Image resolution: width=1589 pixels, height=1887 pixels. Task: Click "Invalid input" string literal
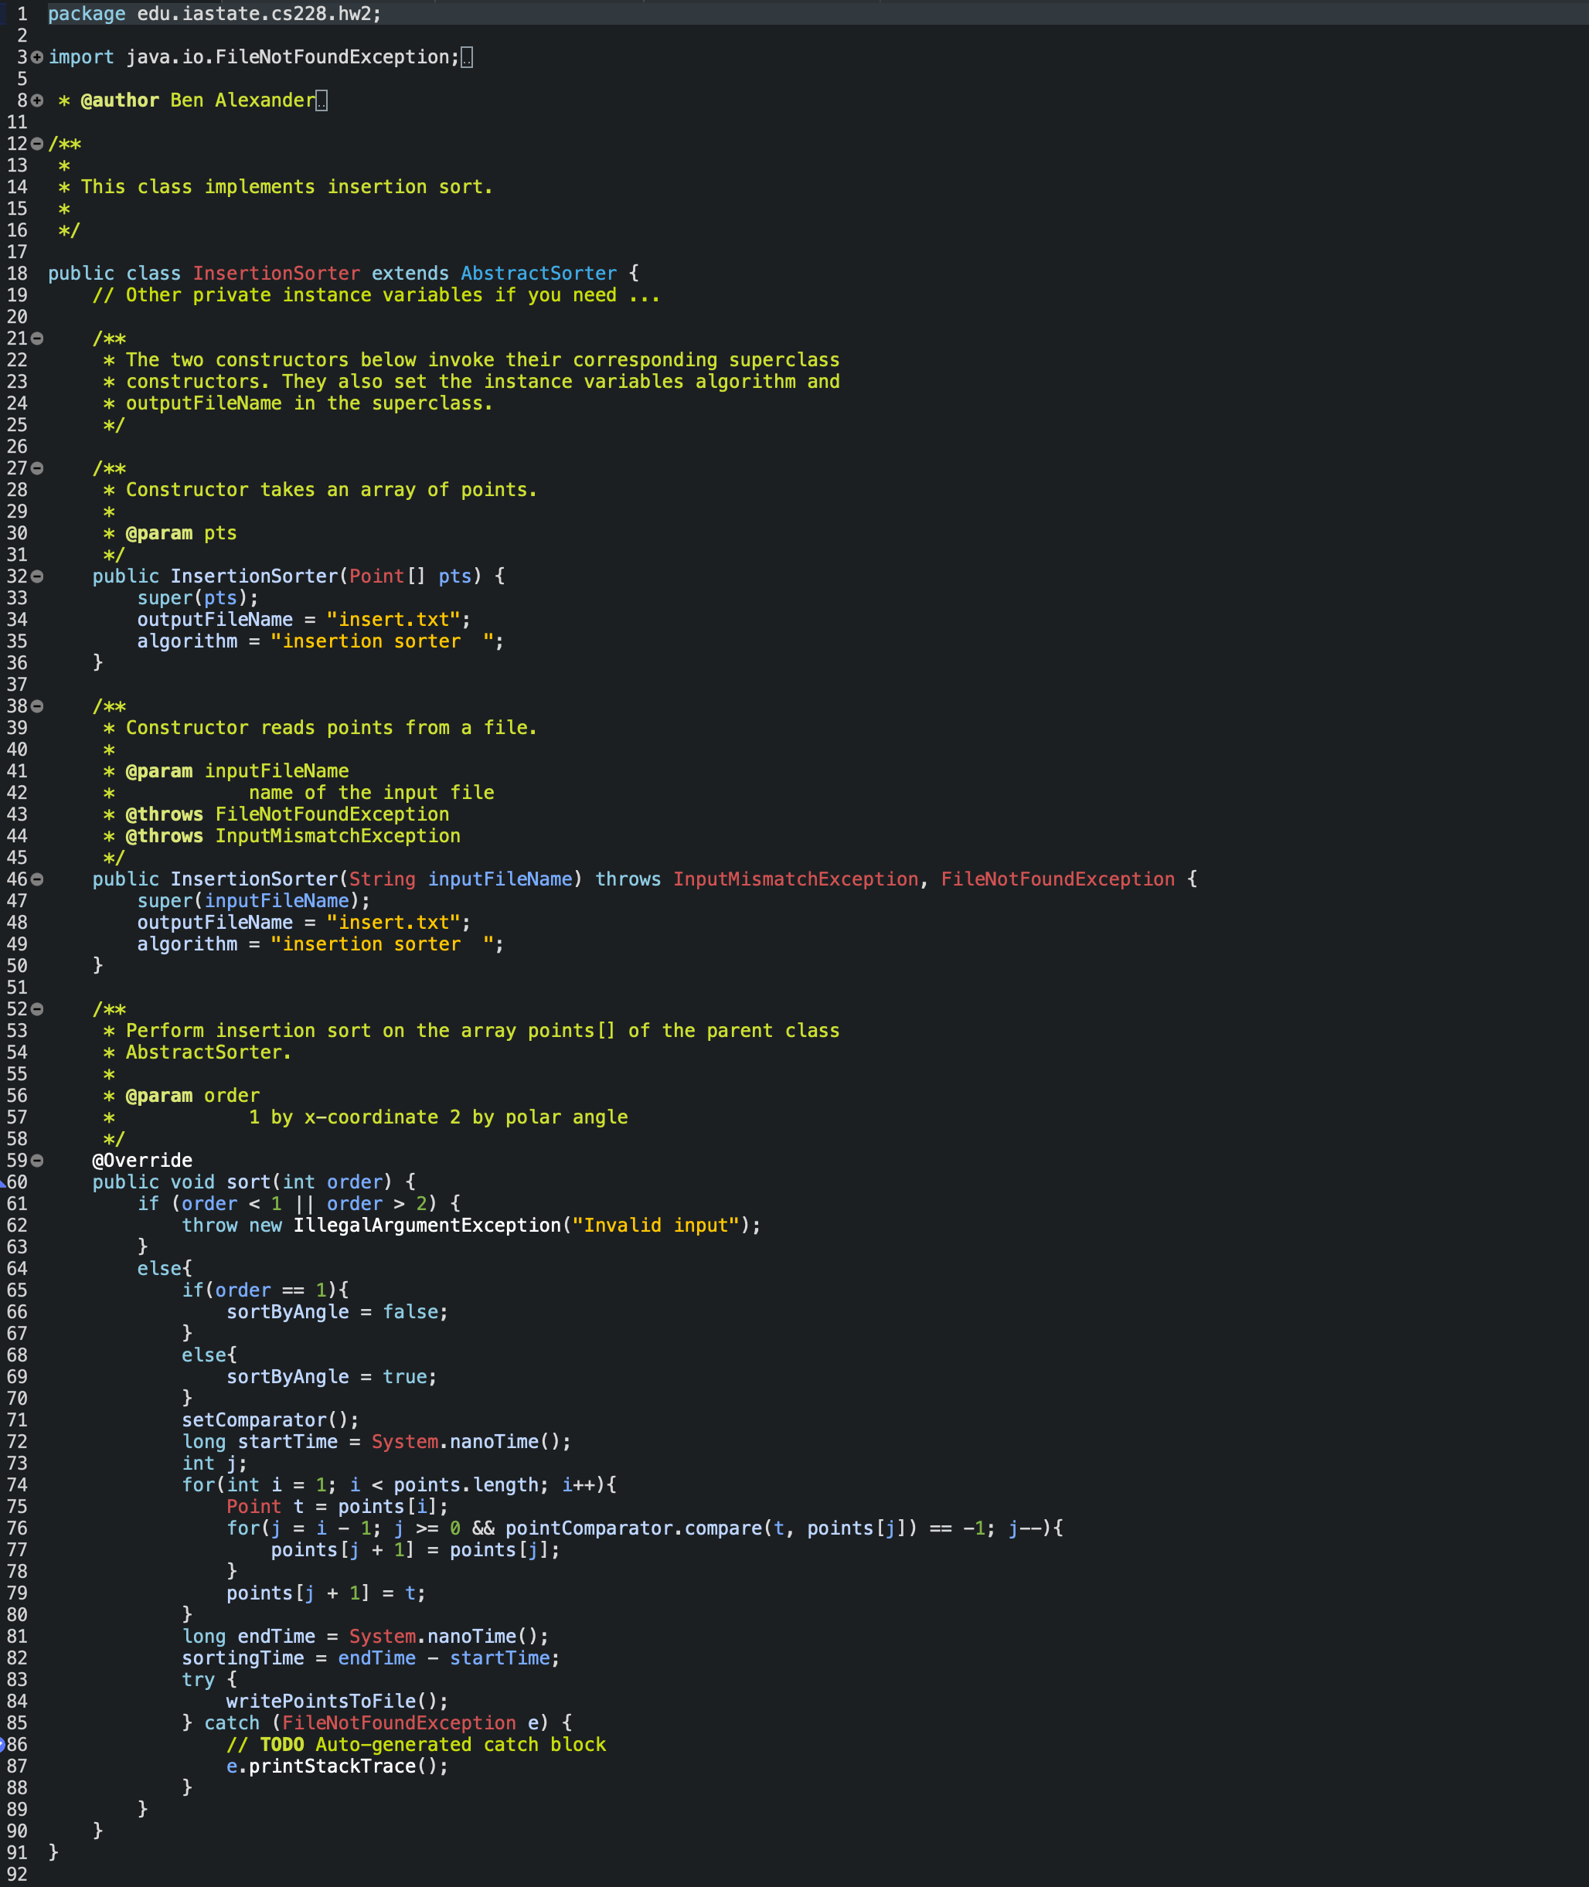coord(656,1225)
